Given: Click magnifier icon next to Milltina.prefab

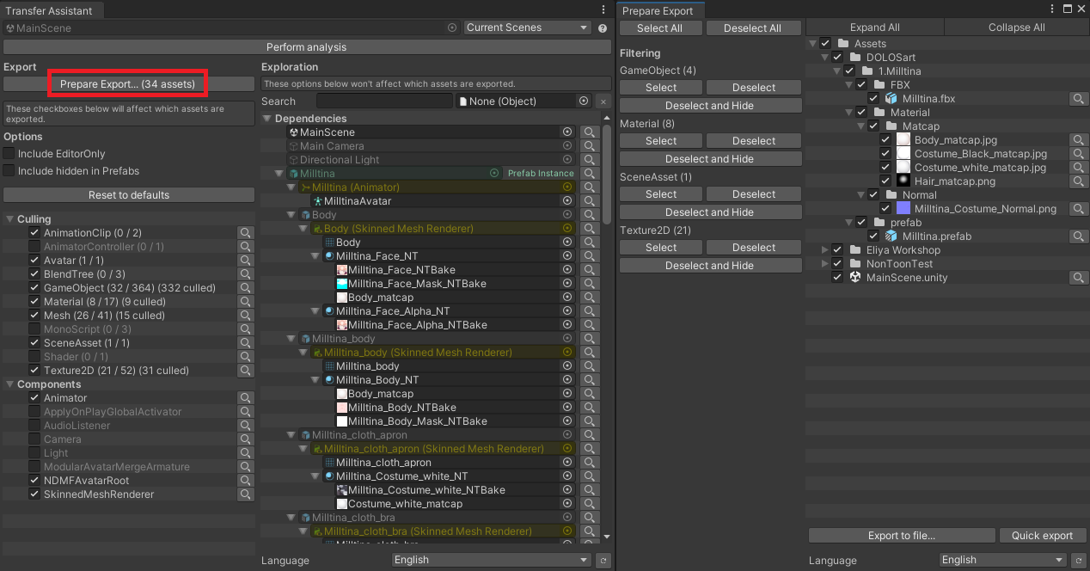Looking at the screenshot, I should click(1079, 236).
